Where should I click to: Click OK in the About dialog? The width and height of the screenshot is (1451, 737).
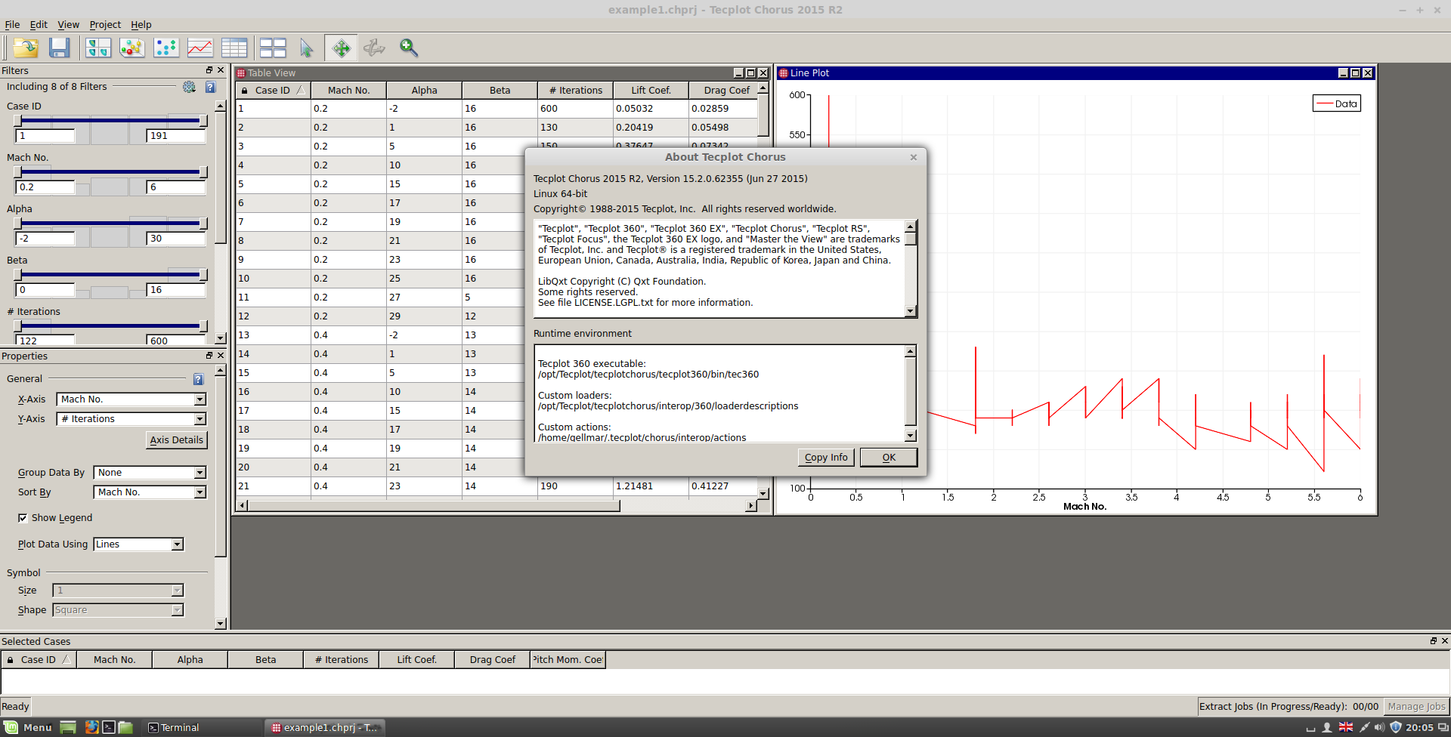(889, 458)
